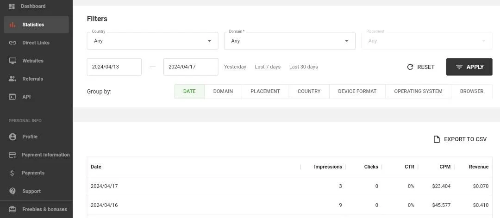Open the Domain dropdown
This screenshot has width=500, height=218.
click(x=289, y=41)
